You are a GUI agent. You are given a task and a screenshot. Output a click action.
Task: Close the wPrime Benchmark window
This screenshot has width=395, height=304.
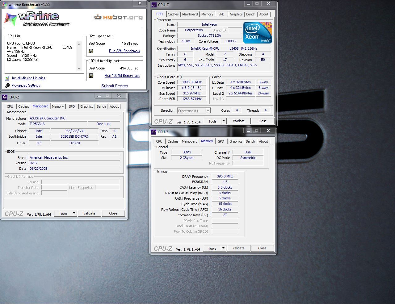click(x=140, y=3)
